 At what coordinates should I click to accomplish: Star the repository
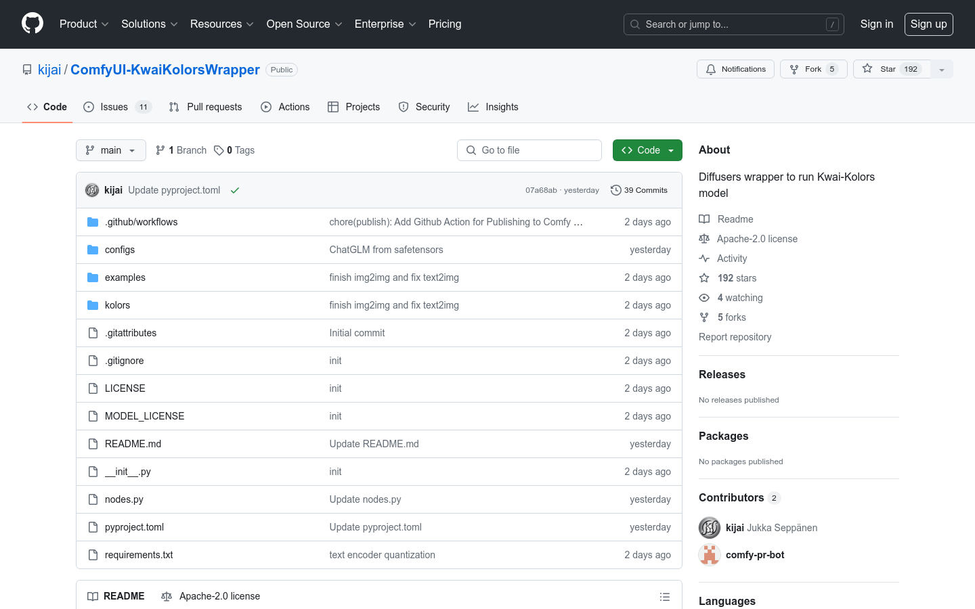[x=892, y=69]
